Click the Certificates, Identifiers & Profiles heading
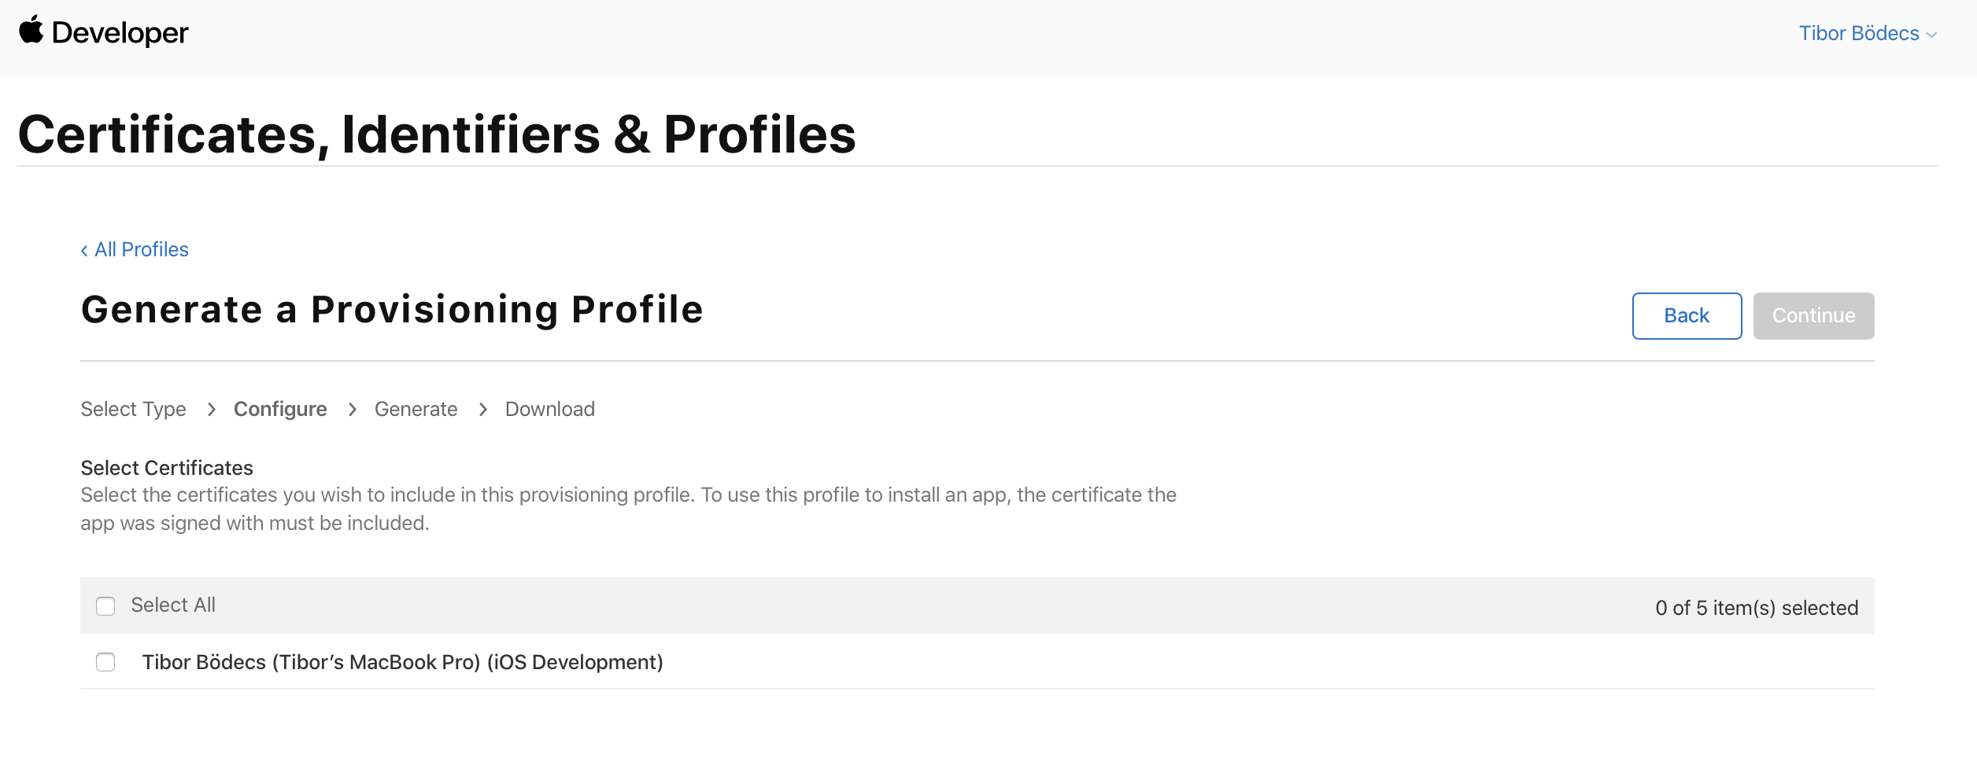The width and height of the screenshot is (1977, 758). click(437, 134)
